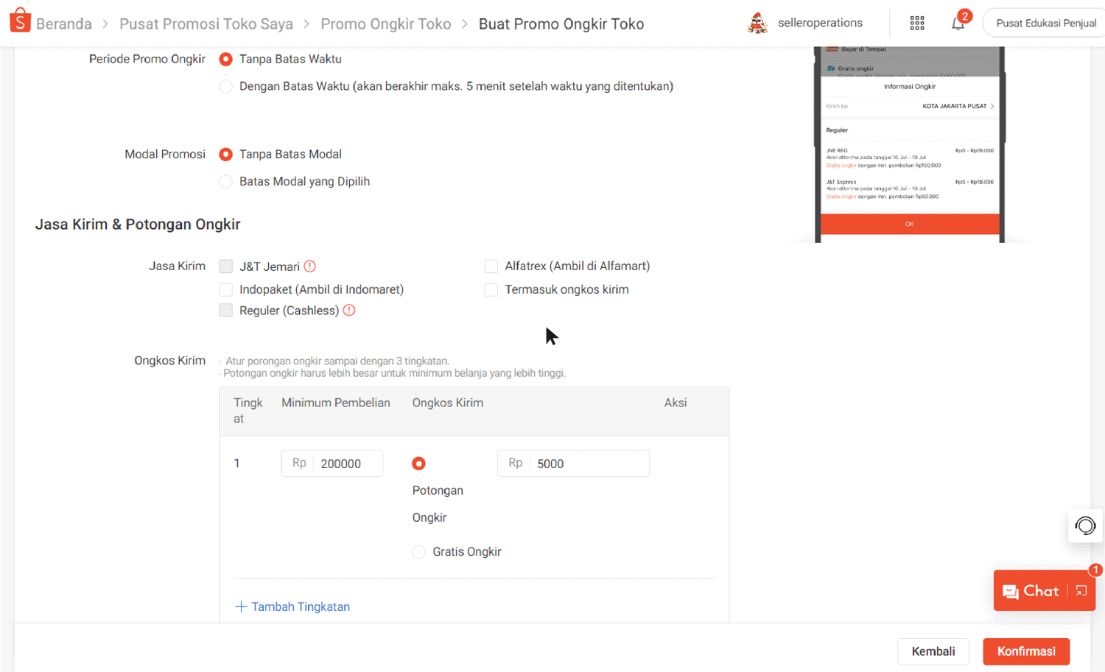The image size is (1105, 672).
Task: Click the Minimum Pembelian input field
Action: click(347, 464)
